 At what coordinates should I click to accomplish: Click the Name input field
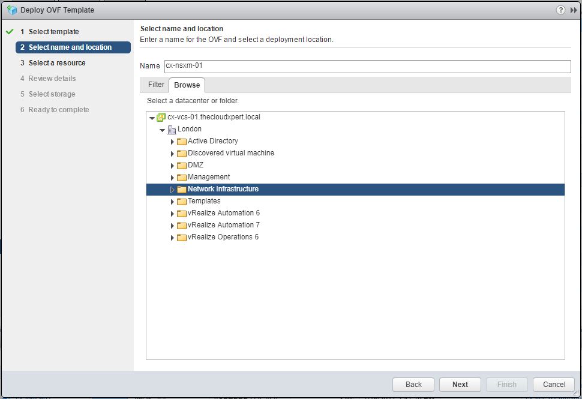pos(367,66)
